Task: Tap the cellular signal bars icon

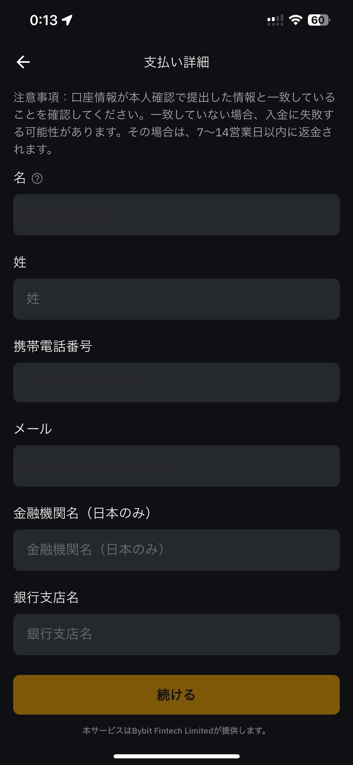Action: [x=275, y=20]
